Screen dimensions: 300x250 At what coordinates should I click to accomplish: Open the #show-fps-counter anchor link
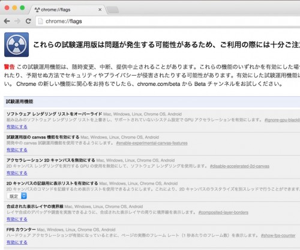278,236
